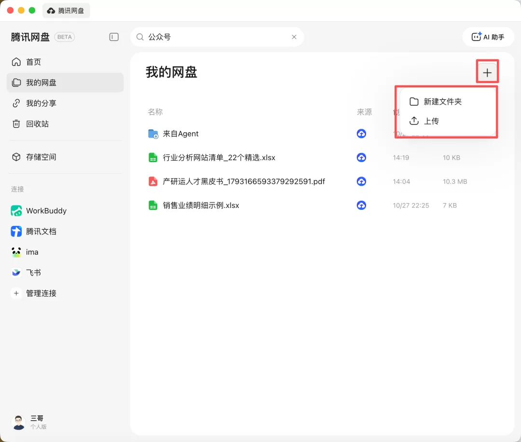Click the 7 KB size value
Image resolution: width=521 pixels, height=442 pixels.
point(450,206)
